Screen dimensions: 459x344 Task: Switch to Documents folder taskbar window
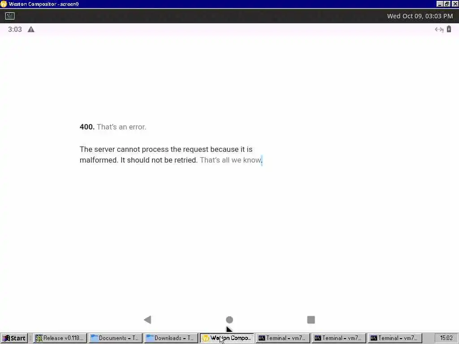click(x=116, y=338)
